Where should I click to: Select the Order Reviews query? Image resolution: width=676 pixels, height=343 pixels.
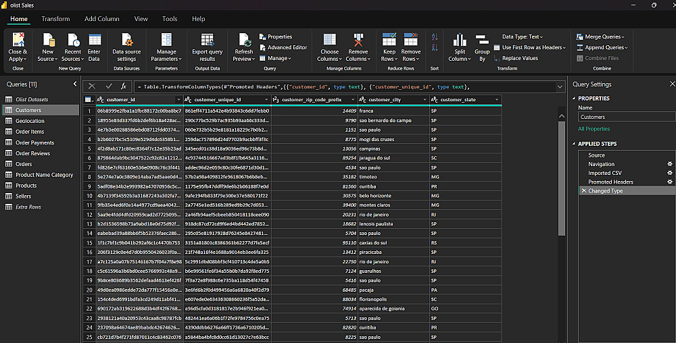pyautogui.click(x=32, y=153)
